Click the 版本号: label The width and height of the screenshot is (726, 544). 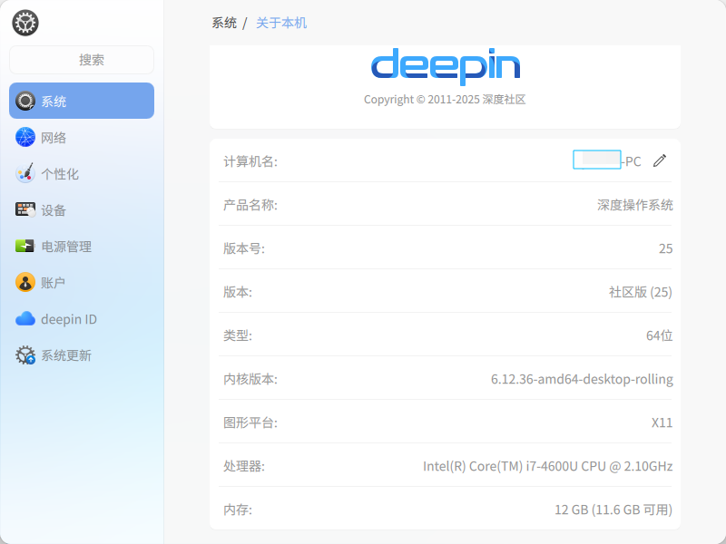[x=244, y=248]
